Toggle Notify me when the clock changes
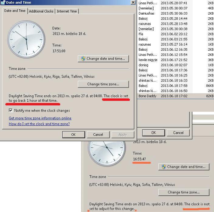Viewport: 214px width, 212px height. (11, 111)
